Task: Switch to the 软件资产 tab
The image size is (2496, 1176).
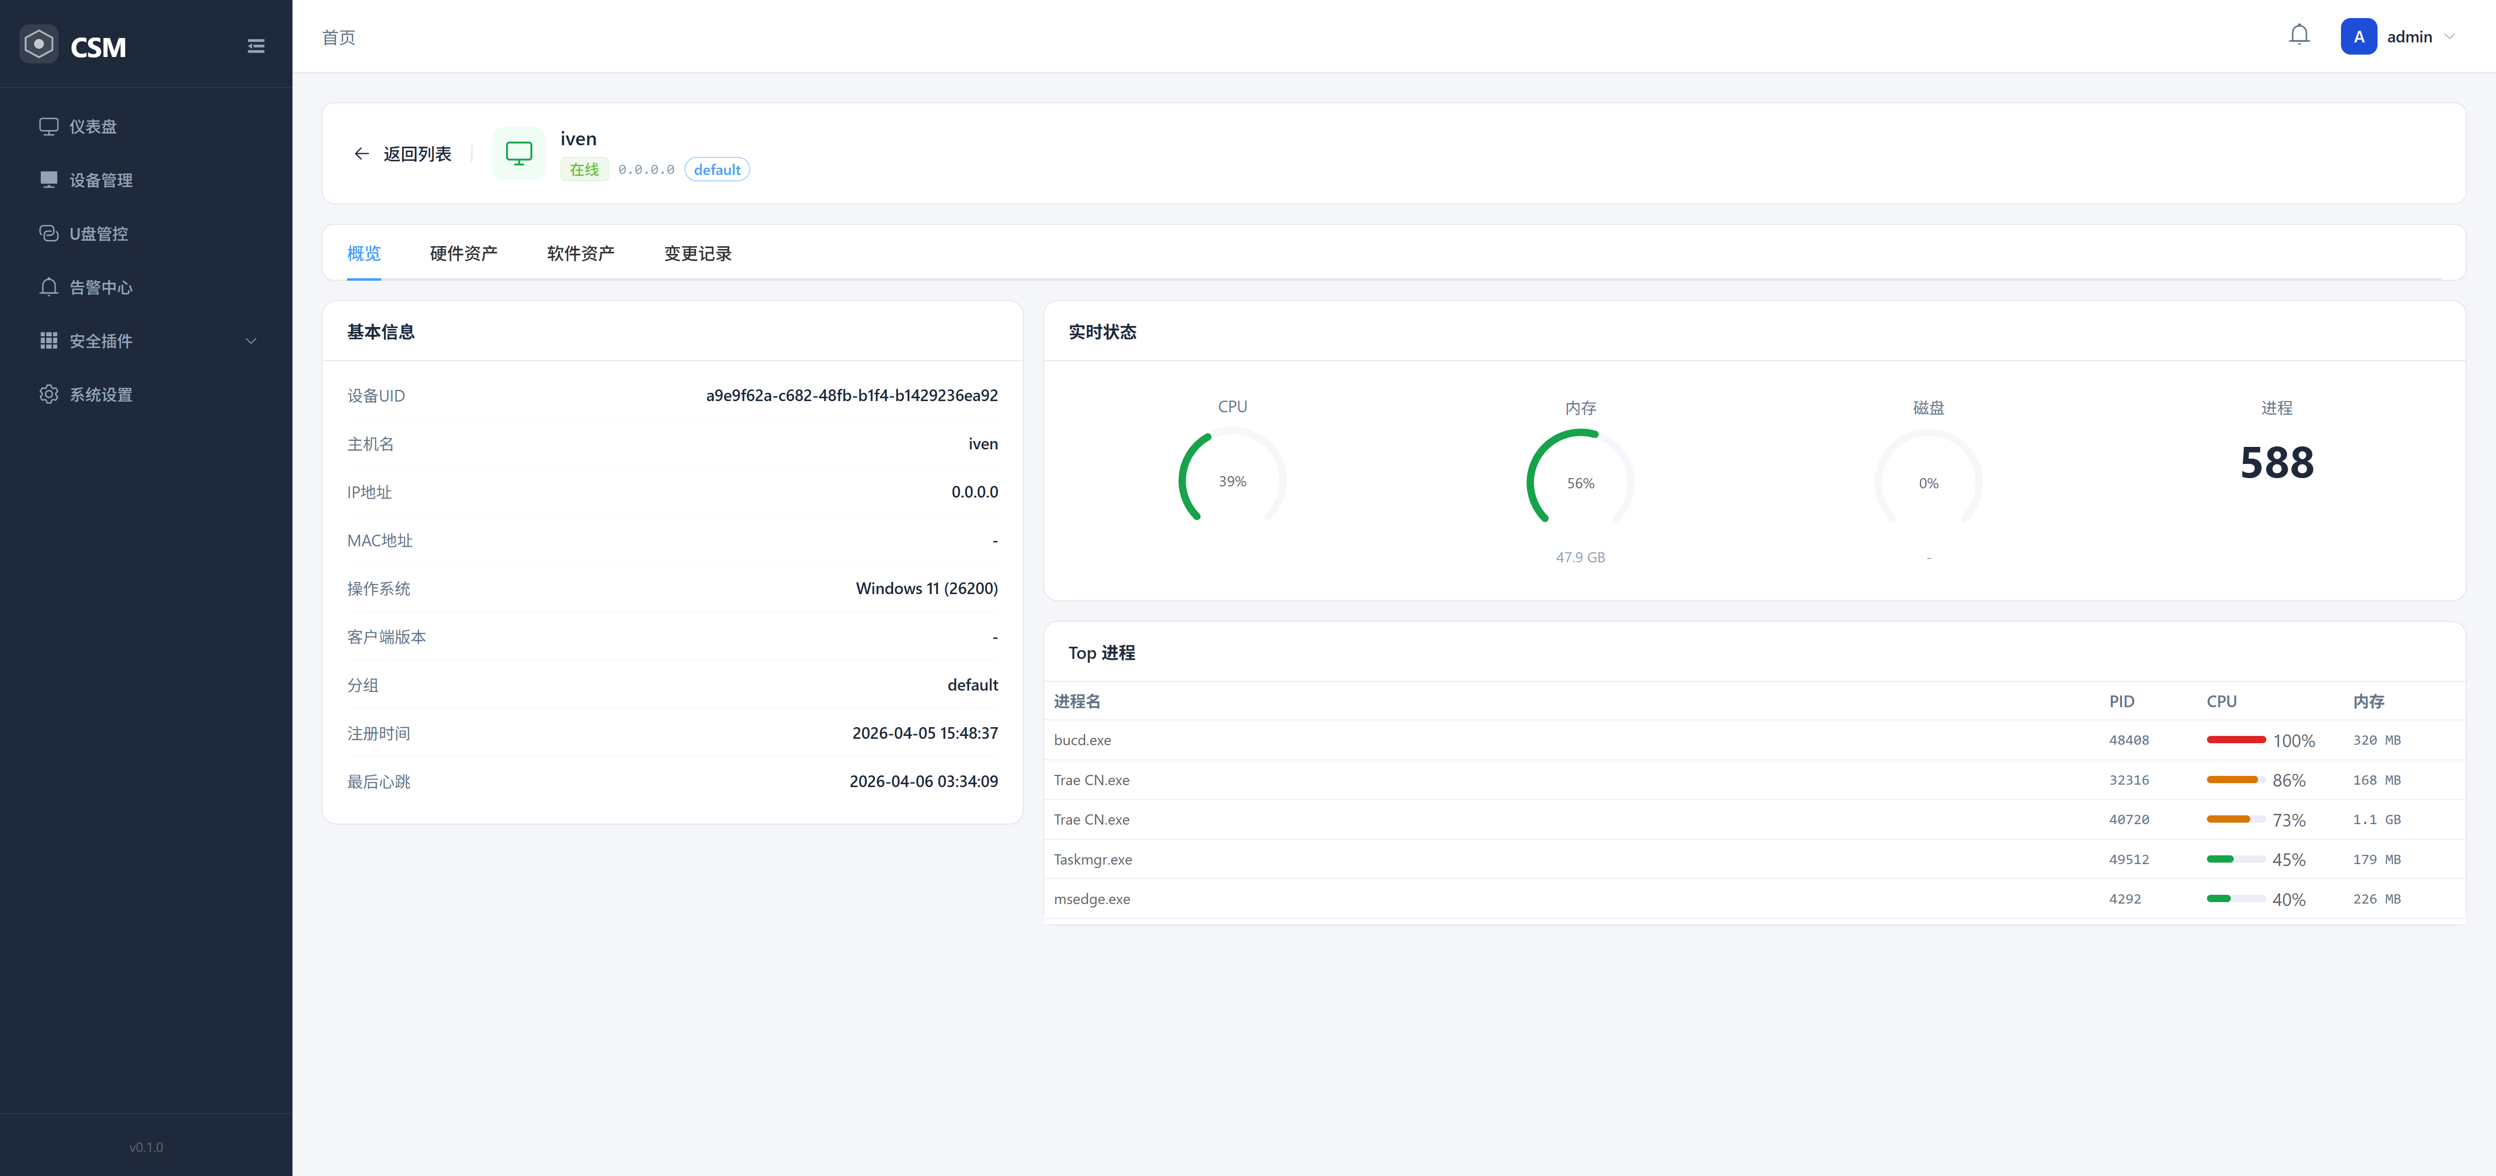Action: 581,254
